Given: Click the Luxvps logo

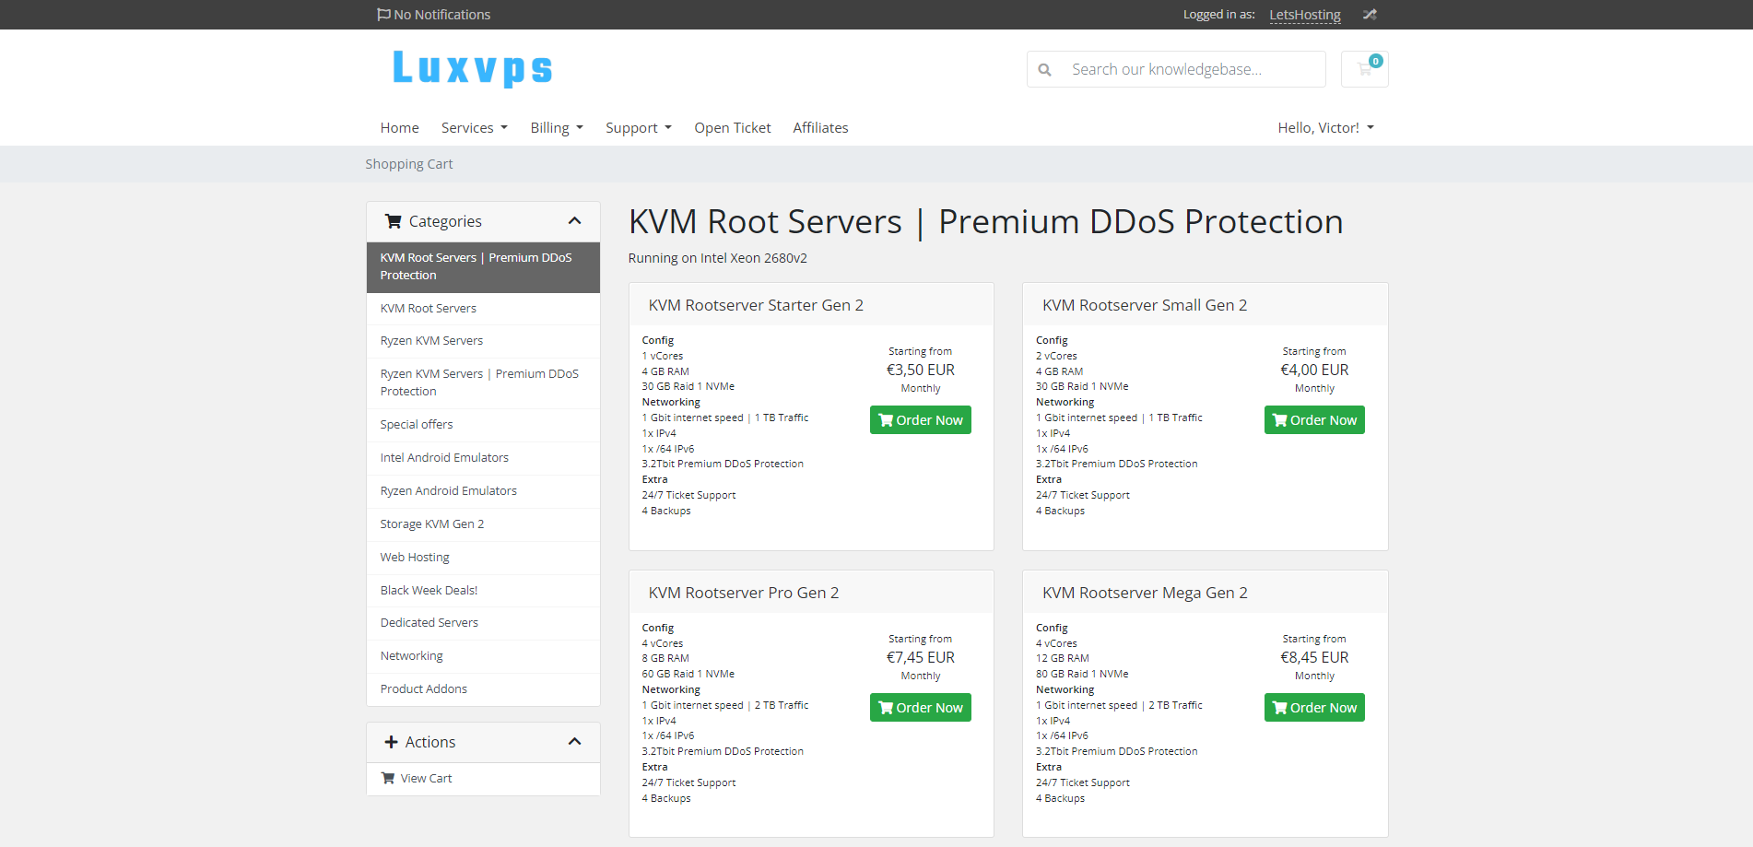Looking at the screenshot, I should (x=472, y=68).
